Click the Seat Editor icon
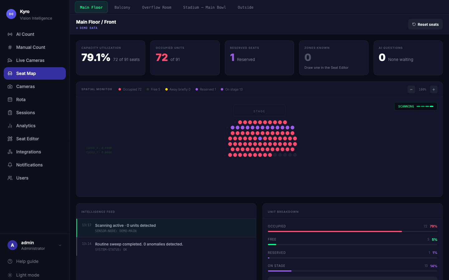The width and height of the screenshot is (449, 280). [x=10, y=139]
